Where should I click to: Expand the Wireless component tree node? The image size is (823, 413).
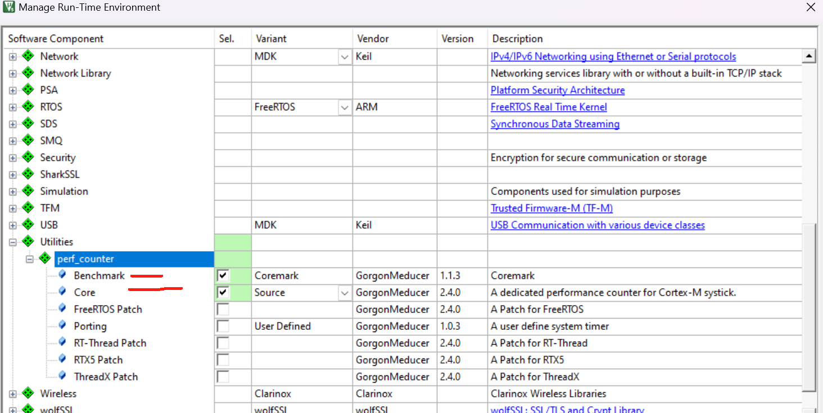pyautogui.click(x=13, y=394)
